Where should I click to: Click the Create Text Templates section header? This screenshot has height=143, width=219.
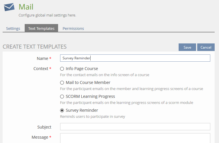[35, 47]
